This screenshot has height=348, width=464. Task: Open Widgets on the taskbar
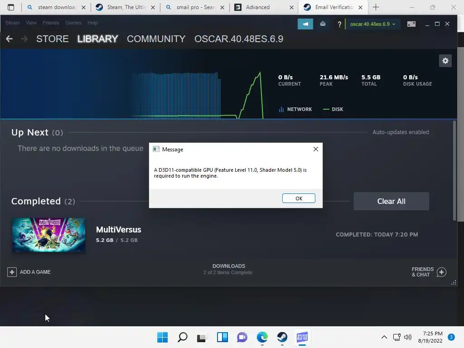[x=222, y=337]
